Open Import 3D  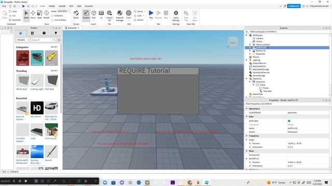109,16
